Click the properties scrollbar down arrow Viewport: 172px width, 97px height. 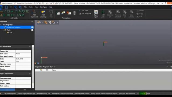coord(33,87)
